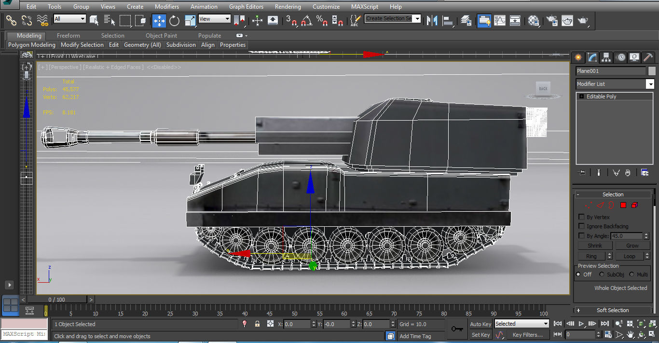Toggle Angle Snap button
659x343 pixels.
click(x=307, y=20)
